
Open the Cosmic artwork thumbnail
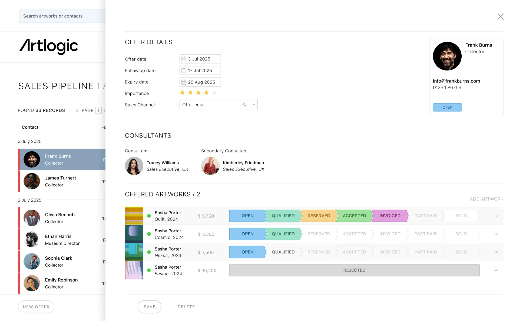click(134, 234)
